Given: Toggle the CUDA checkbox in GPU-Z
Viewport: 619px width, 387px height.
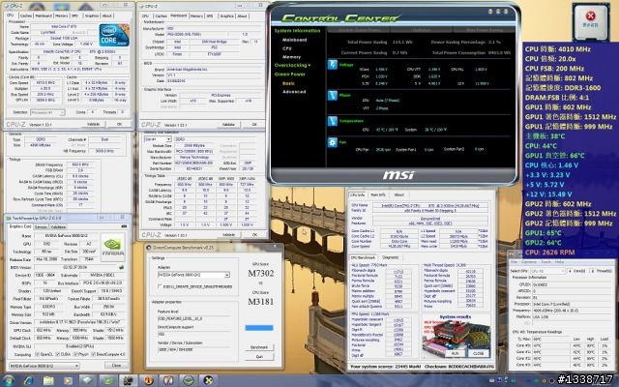Looking at the screenshot, I should pyautogui.click(x=58, y=354).
